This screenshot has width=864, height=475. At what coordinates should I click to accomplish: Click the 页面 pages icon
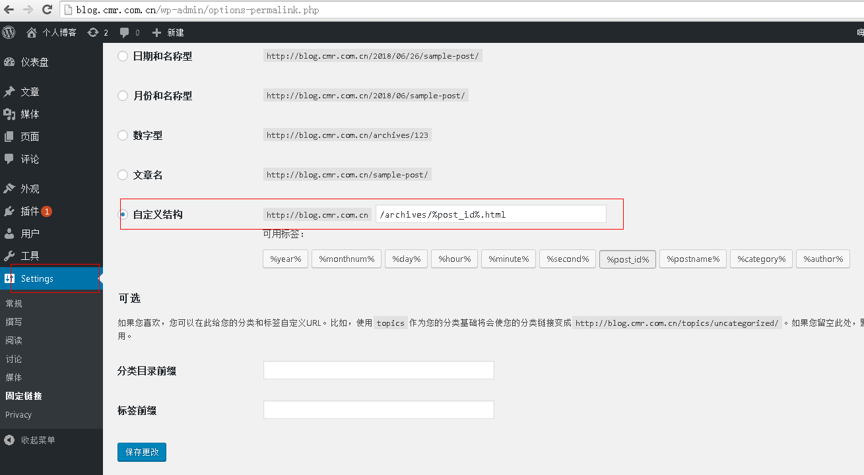tap(9, 137)
